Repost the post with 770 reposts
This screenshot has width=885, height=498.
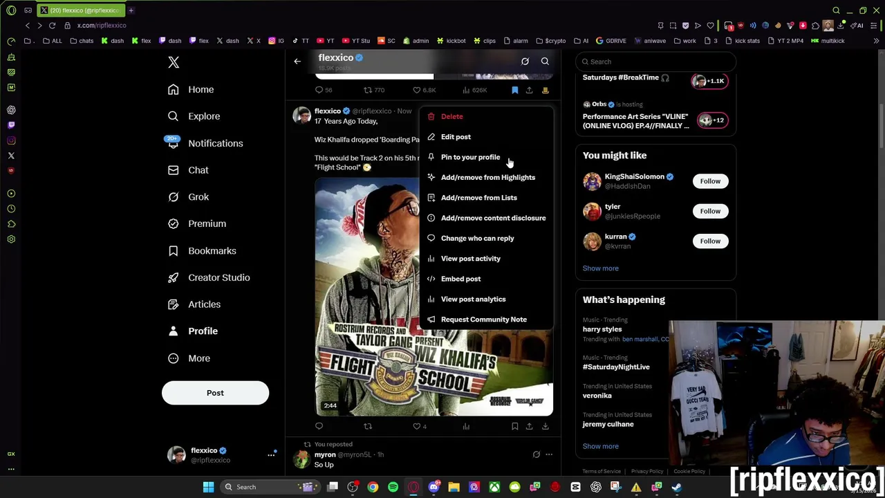point(374,90)
